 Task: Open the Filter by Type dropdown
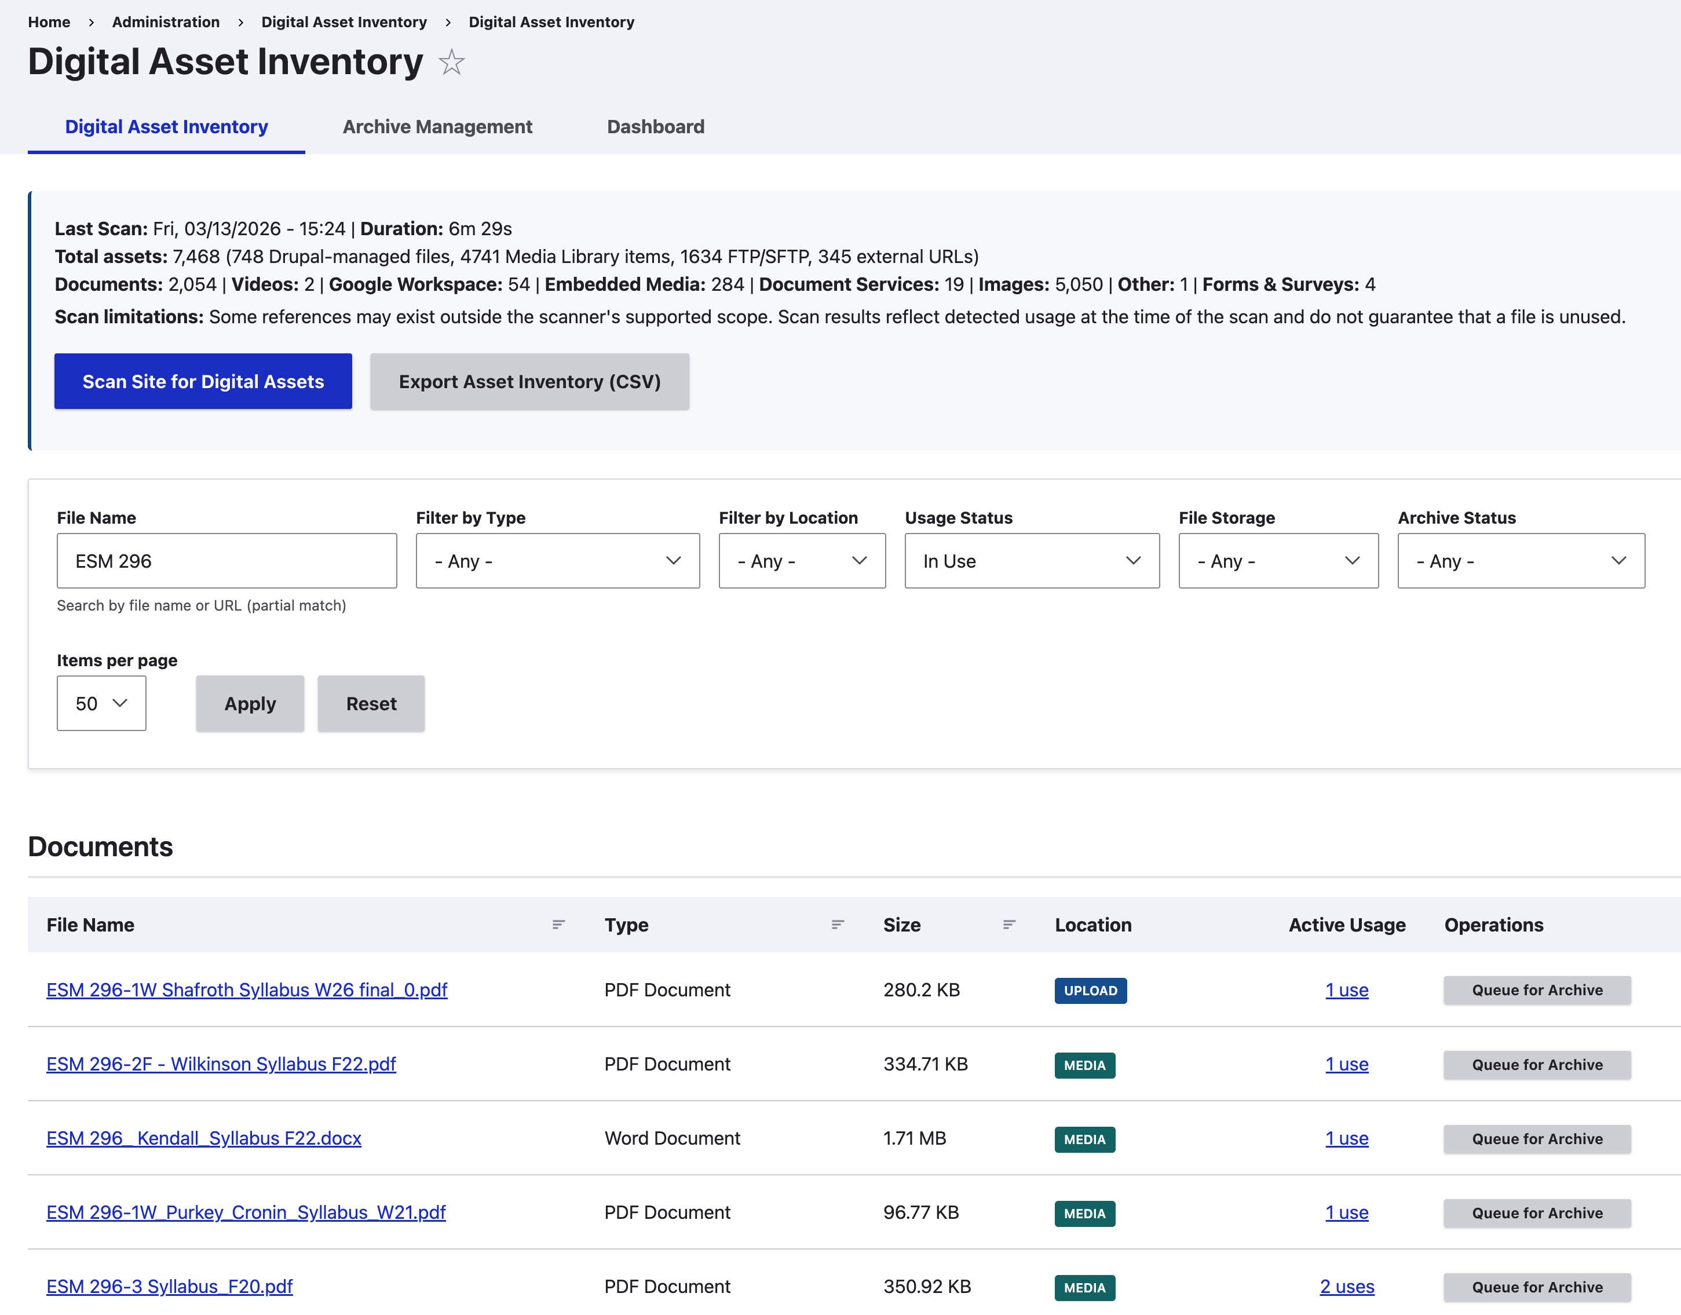tap(557, 561)
